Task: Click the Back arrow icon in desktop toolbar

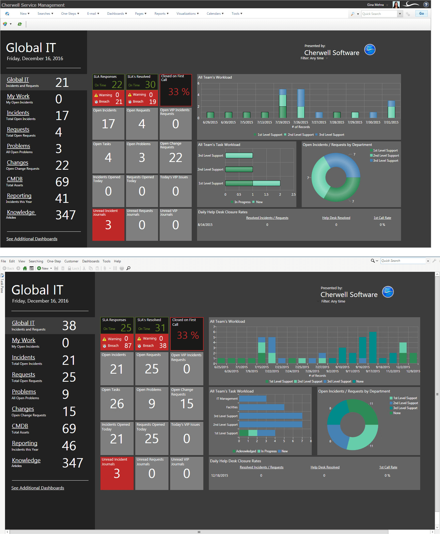Action: click(x=5, y=268)
